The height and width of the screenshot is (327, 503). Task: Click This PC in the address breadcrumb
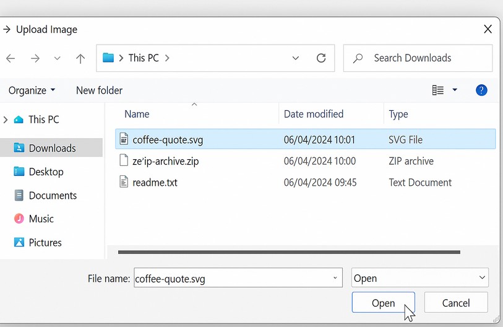(144, 58)
